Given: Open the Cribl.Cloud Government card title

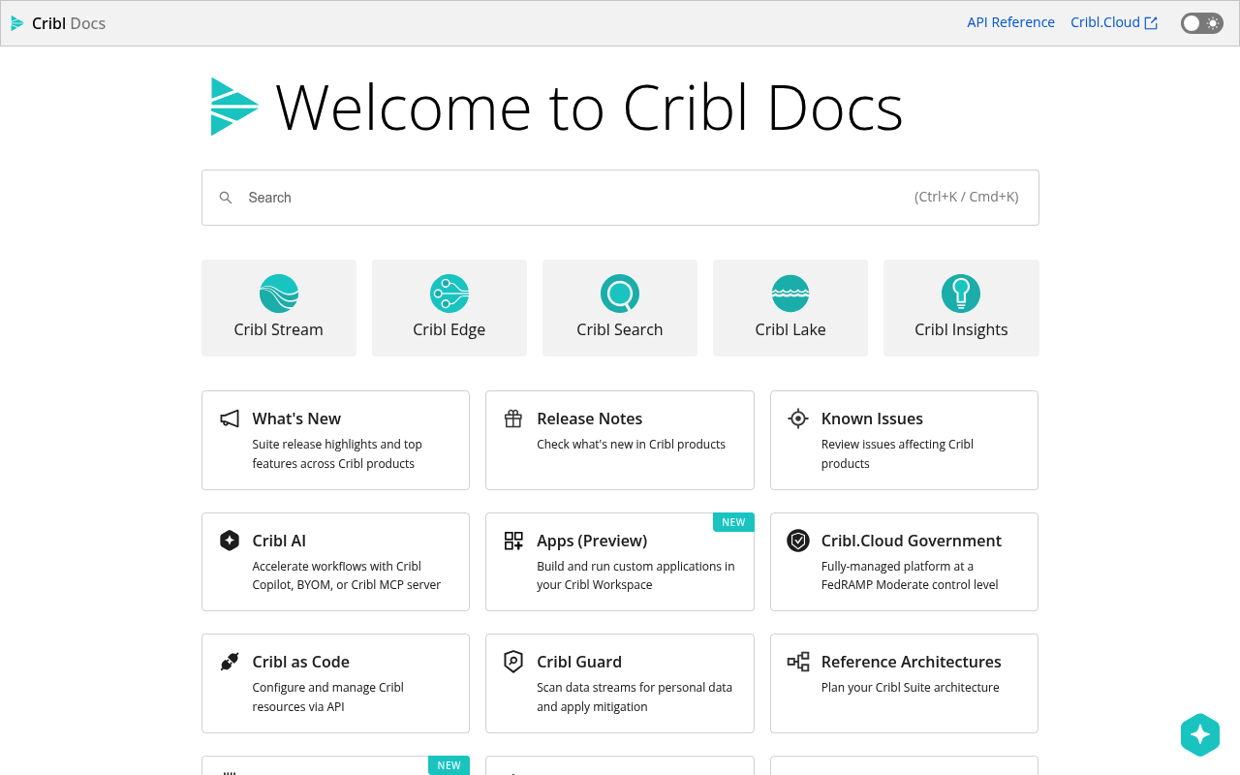Looking at the screenshot, I should [912, 541].
